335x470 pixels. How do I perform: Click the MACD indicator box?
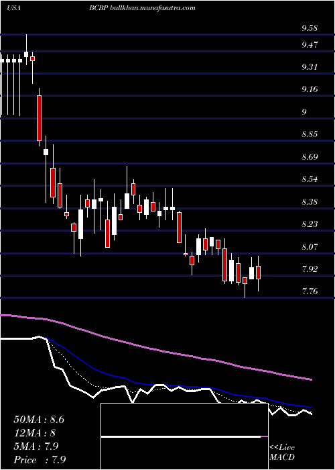pyautogui.click(x=184, y=436)
